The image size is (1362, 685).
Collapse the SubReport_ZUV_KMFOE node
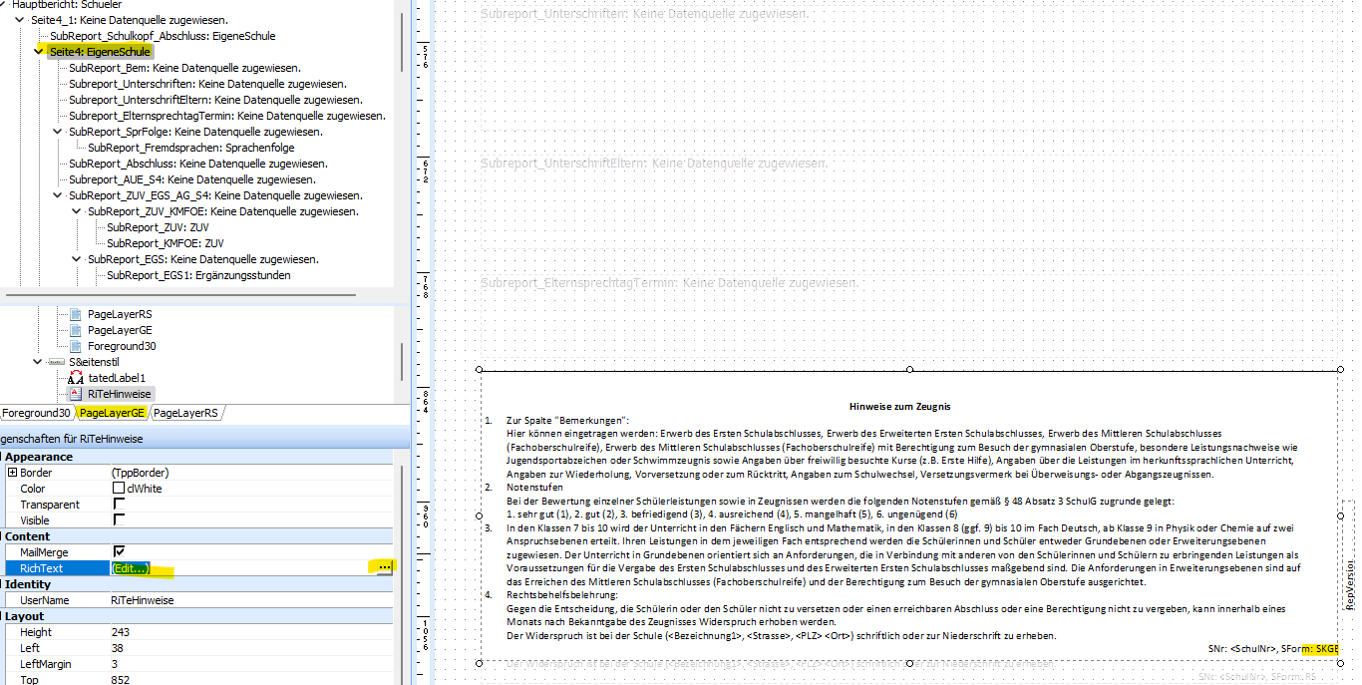click(x=78, y=211)
